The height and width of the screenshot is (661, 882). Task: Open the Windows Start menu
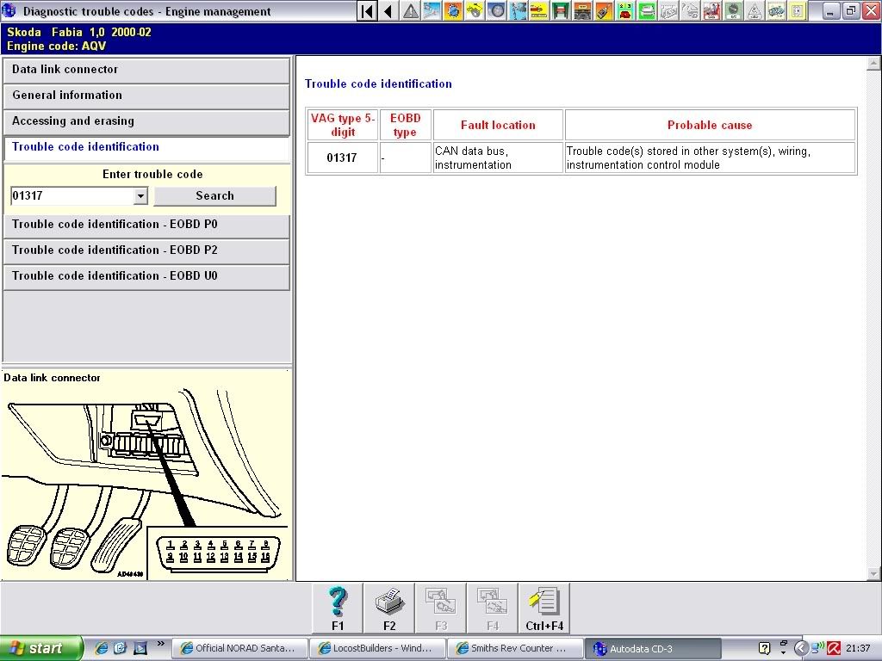pos(41,648)
